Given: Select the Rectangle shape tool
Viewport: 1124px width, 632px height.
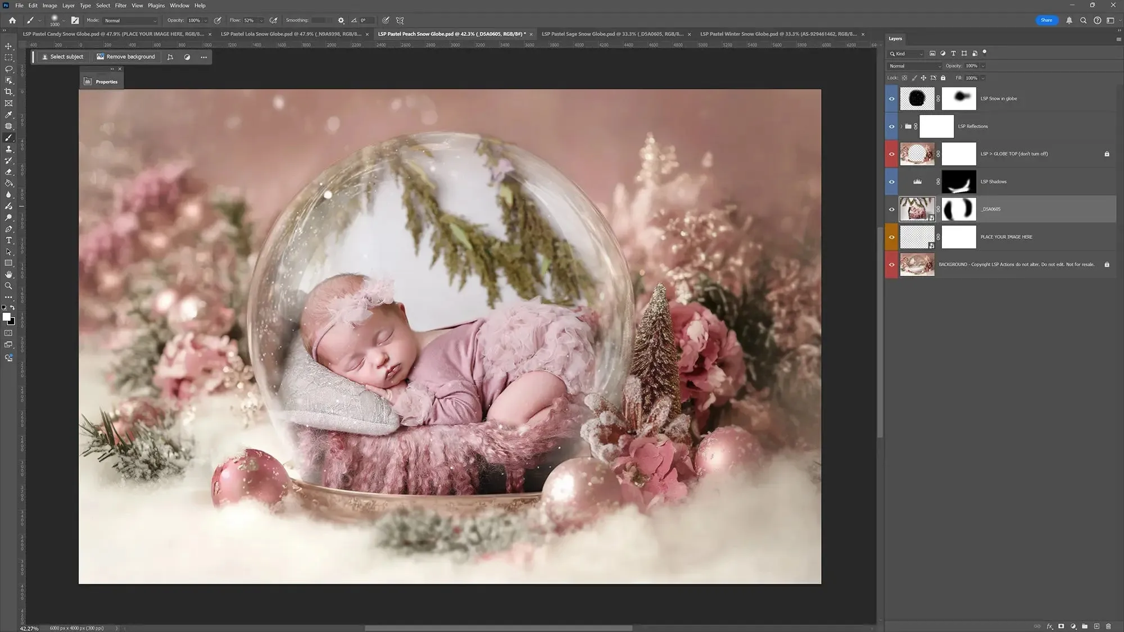Looking at the screenshot, I should tap(8, 263).
